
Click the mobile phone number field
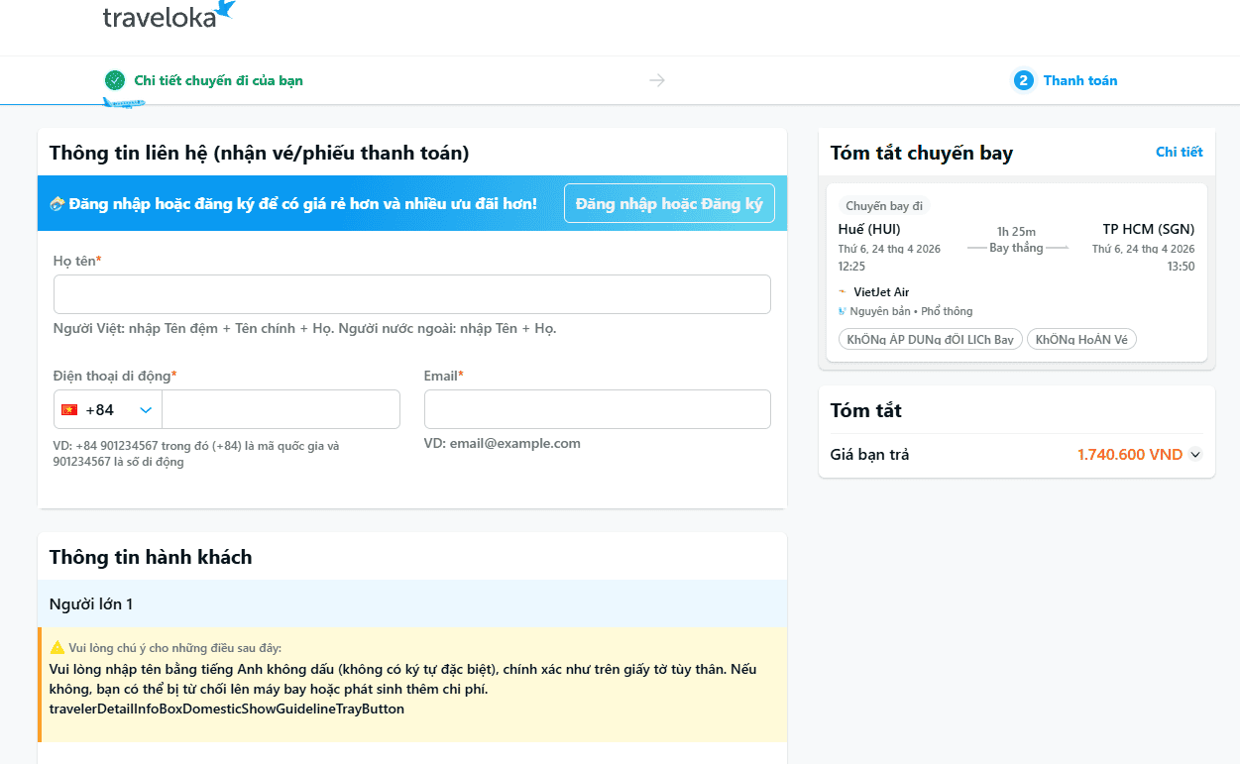(281, 409)
